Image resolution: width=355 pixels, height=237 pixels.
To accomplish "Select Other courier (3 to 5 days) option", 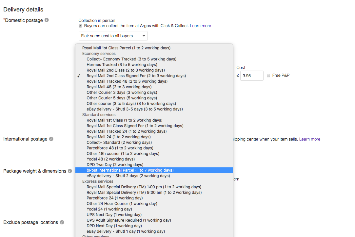I will pyautogui.click(x=154, y=103).
